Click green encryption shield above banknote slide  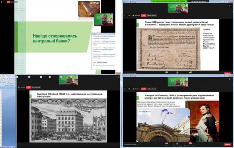coord(129,15)
